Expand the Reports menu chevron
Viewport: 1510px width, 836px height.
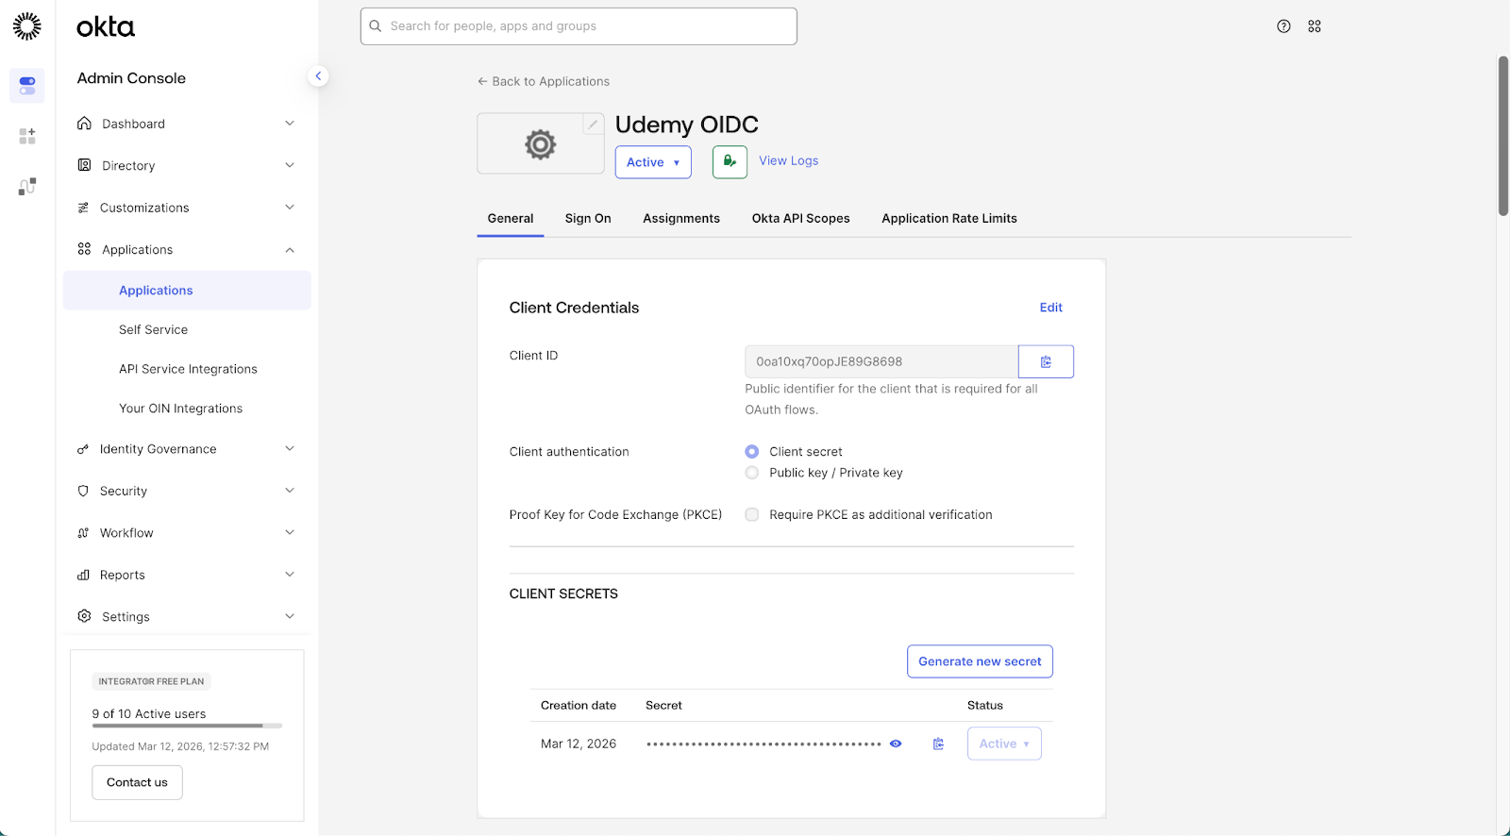pyautogui.click(x=290, y=575)
